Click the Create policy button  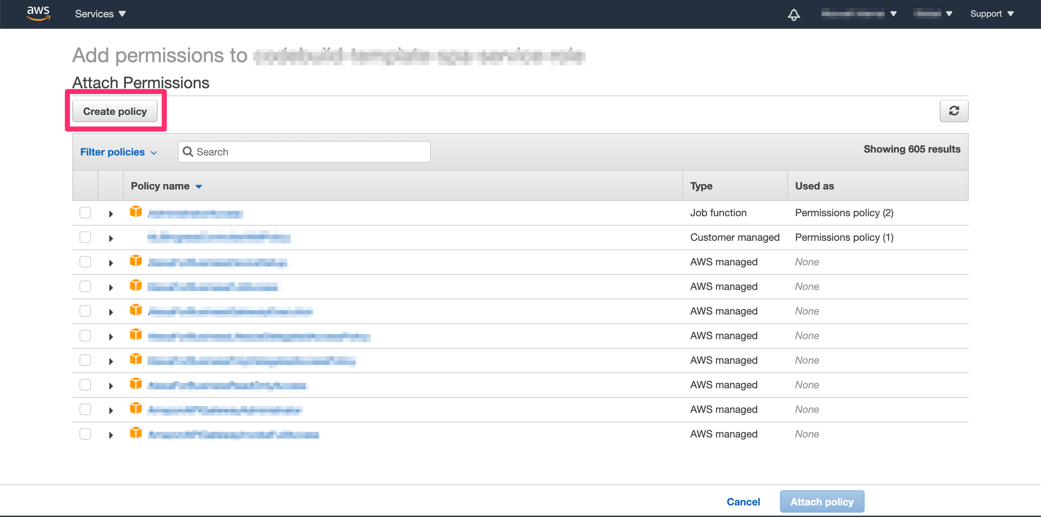point(115,111)
